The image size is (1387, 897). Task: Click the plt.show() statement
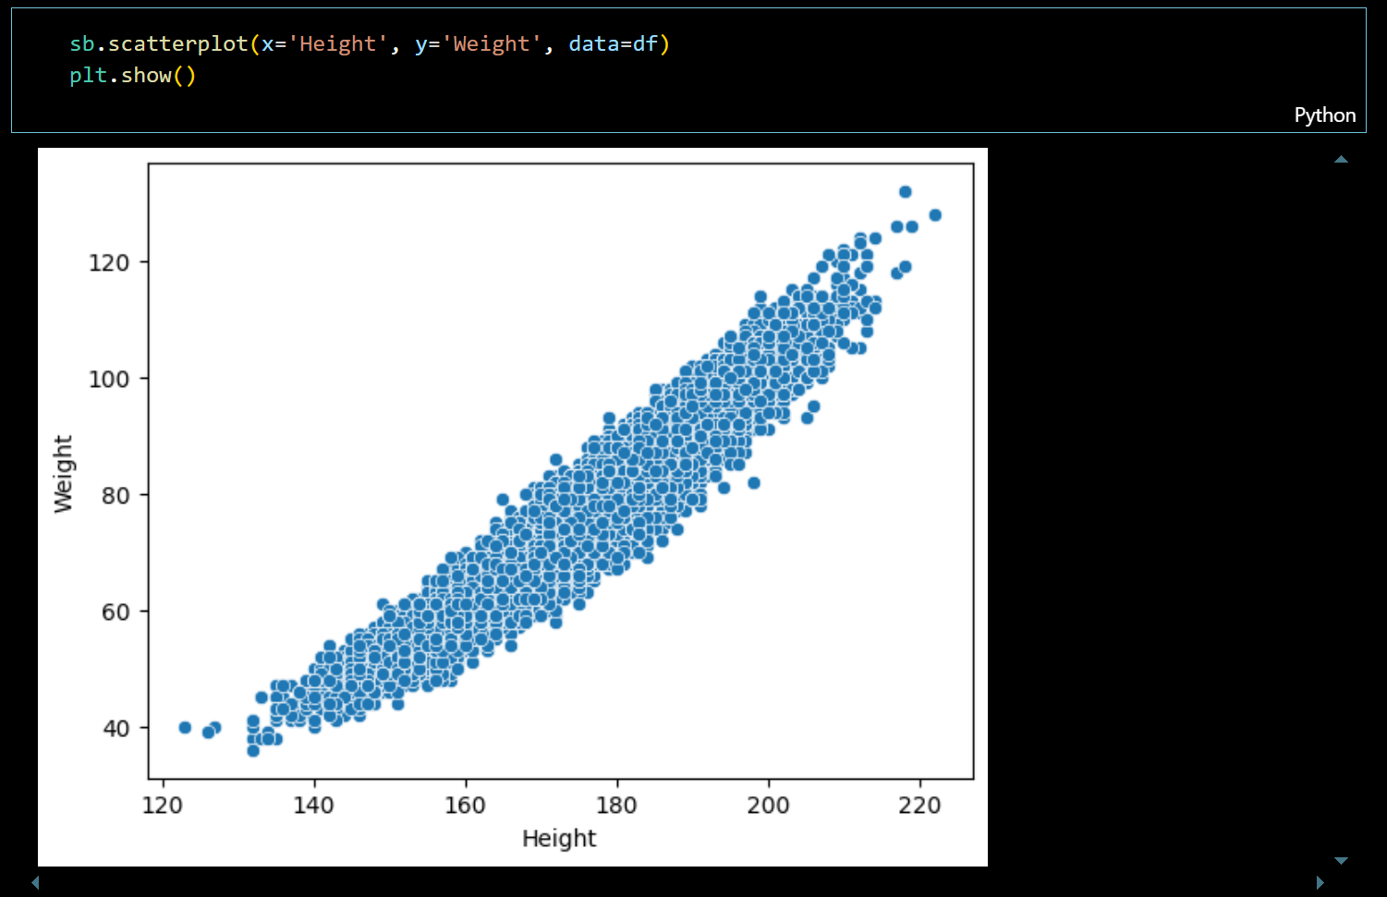[x=131, y=75]
